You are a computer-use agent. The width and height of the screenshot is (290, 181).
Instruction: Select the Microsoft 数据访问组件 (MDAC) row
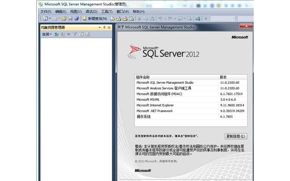click(x=191, y=94)
